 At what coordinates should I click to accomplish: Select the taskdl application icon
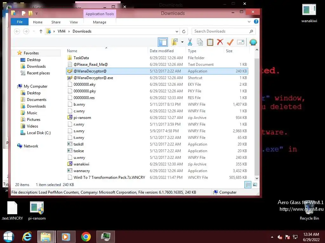point(70,144)
